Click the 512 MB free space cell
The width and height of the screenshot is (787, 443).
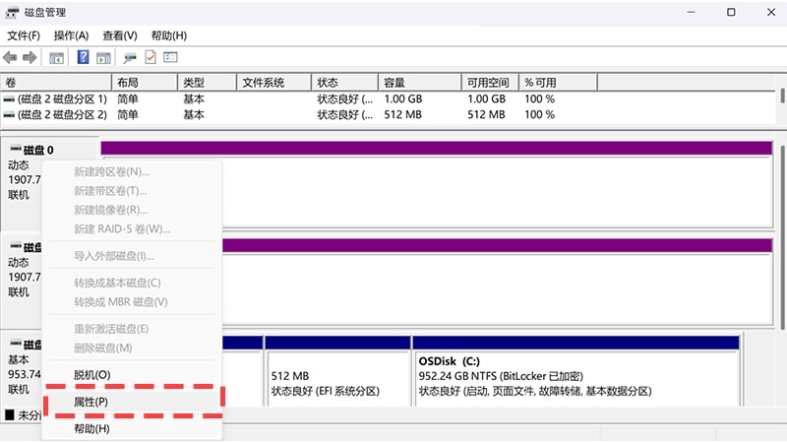(486, 115)
